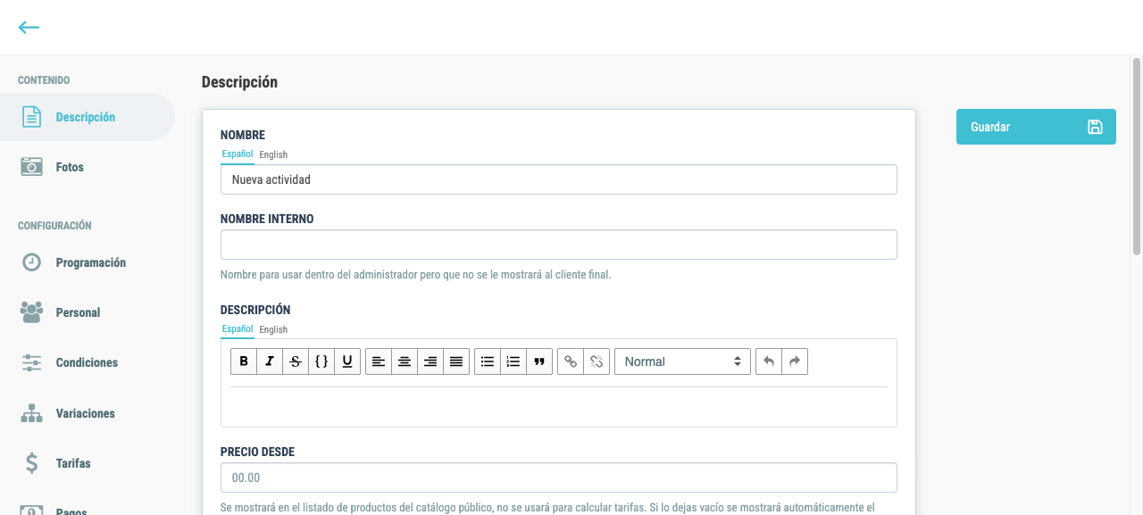The width and height of the screenshot is (1143, 515).
Task: Open the Personal sidebar section
Action: point(87,312)
